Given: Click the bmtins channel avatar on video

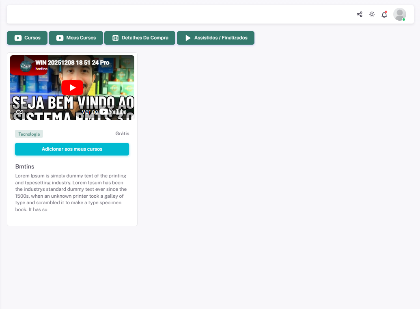Looking at the screenshot, I should pos(26,66).
